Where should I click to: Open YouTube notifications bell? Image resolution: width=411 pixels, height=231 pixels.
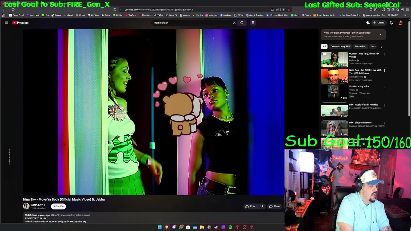point(391,23)
